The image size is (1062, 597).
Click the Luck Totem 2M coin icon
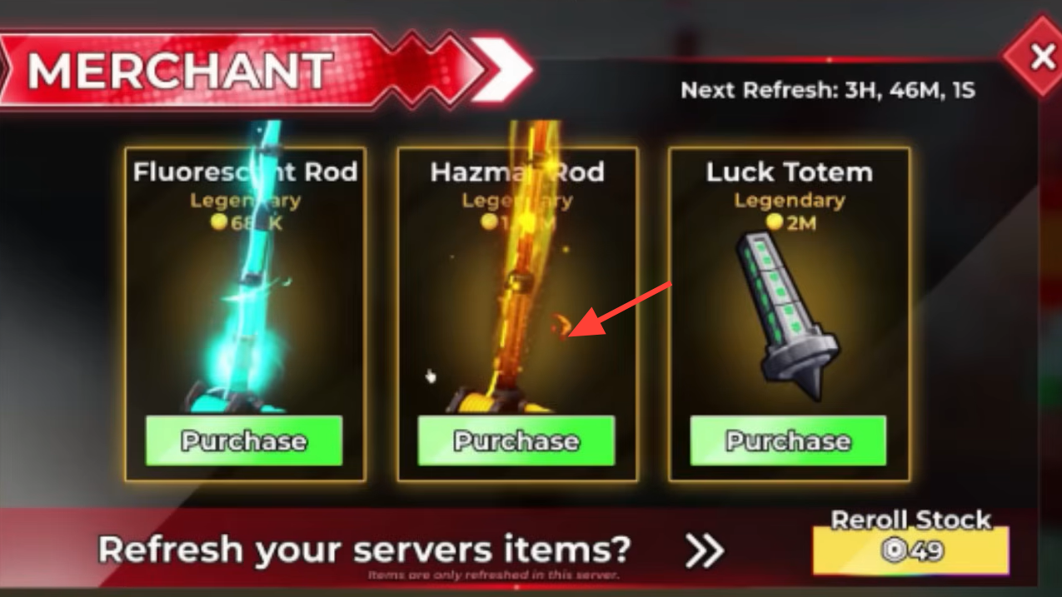(x=775, y=221)
